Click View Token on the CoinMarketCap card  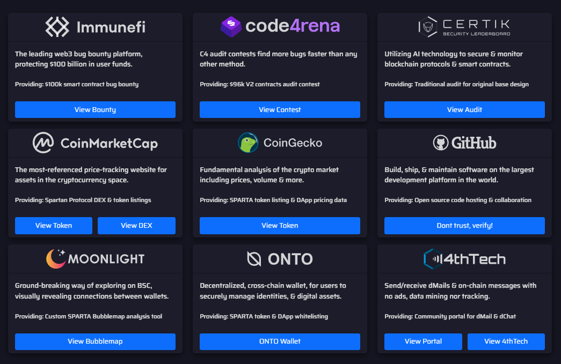pos(53,225)
